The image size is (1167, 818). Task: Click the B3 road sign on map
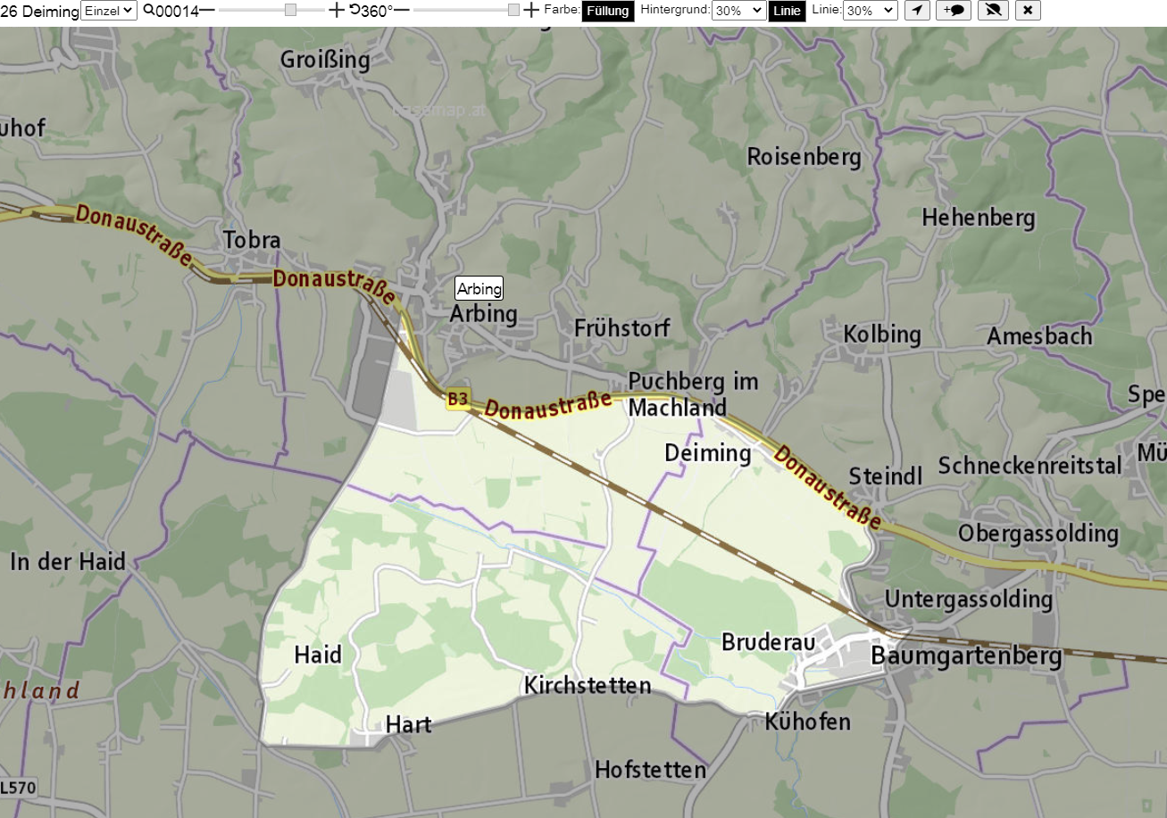pyautogui.click(x=458, y=400)
